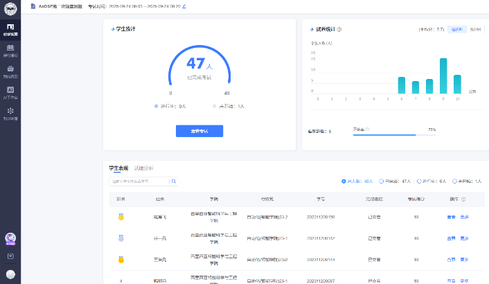Expand 更多 options for the third student row
The width and height of the screenshot is (489, 284).
[465, 260]
